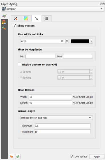Image resolution: width=105 pixels, height=160 pixels.
Task: Open the style History sidebar icon
Action: (x=4, y=28)
